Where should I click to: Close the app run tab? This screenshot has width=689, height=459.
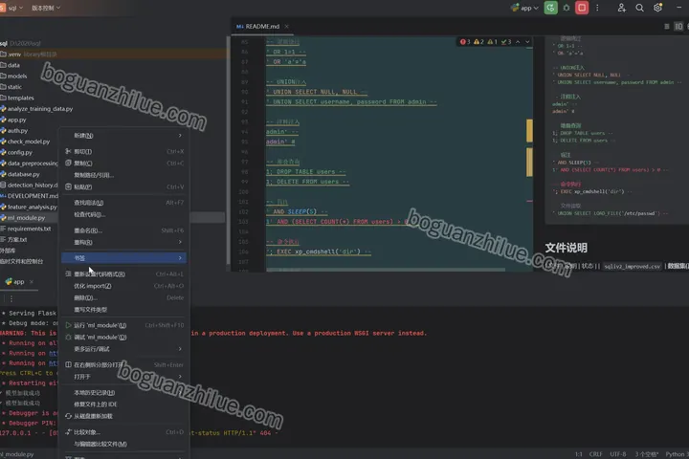point(32,281)
